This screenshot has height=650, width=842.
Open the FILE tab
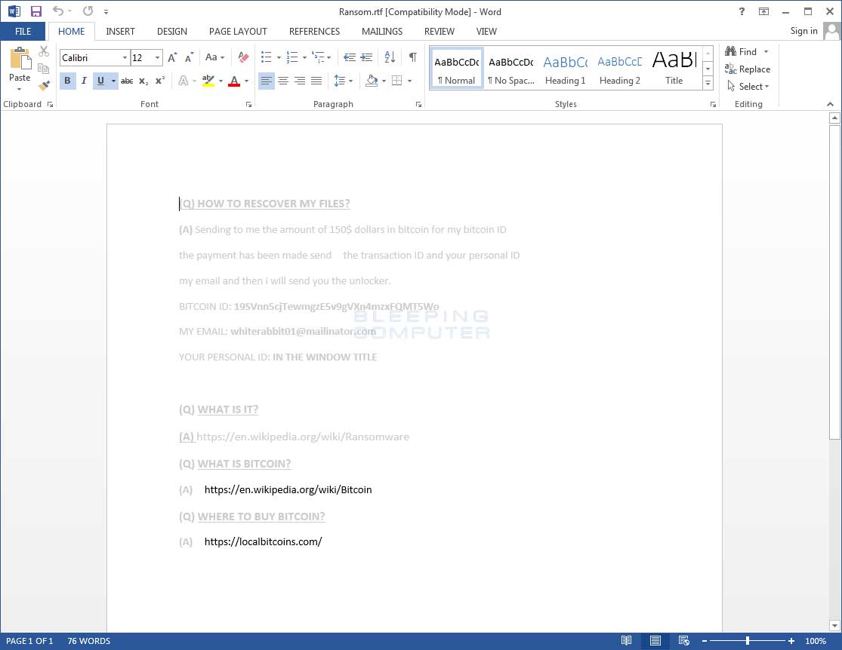pos(23,31)
